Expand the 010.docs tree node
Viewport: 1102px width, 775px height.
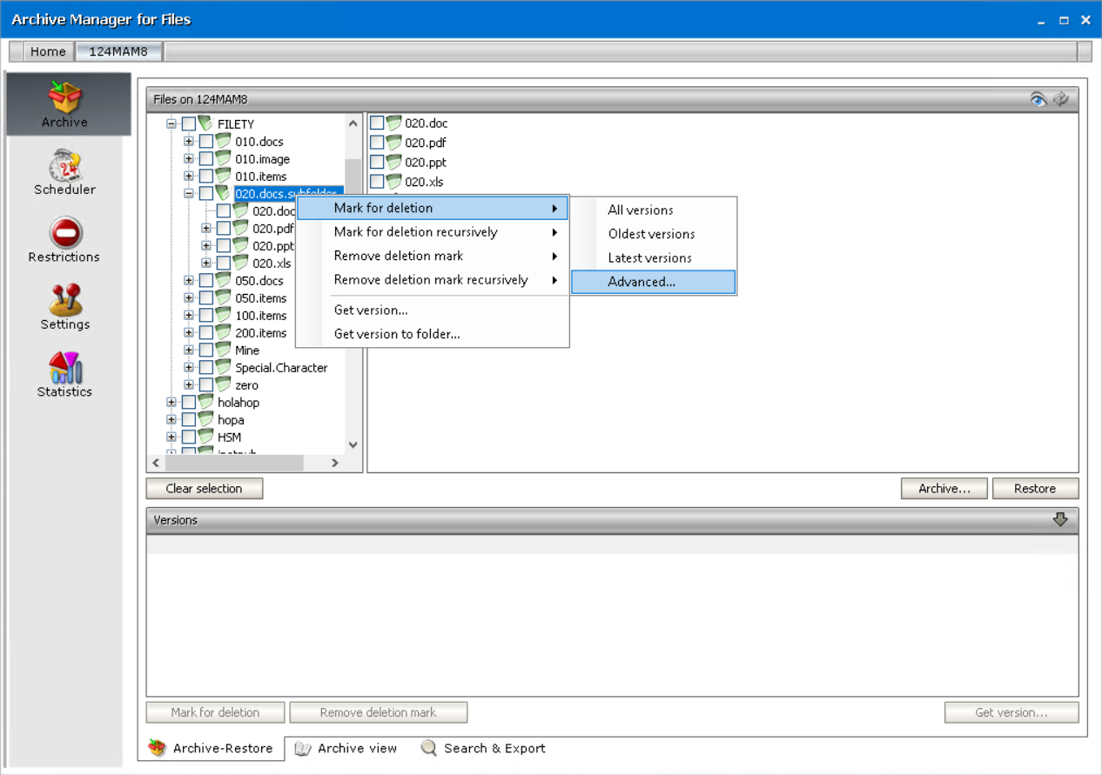[189, 142]
